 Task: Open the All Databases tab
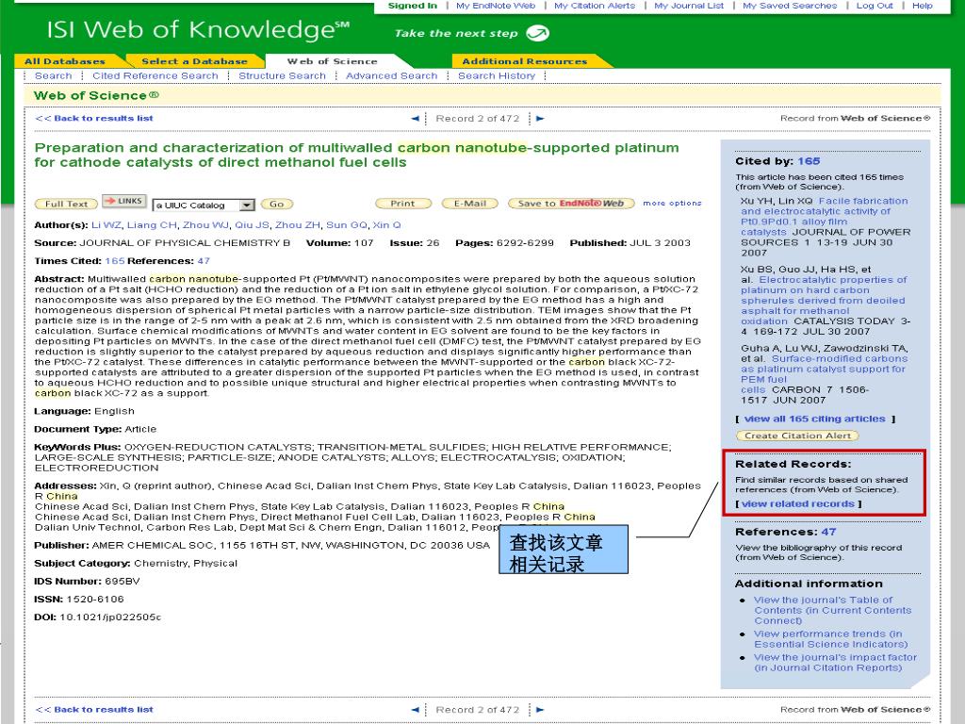(65, 61)
